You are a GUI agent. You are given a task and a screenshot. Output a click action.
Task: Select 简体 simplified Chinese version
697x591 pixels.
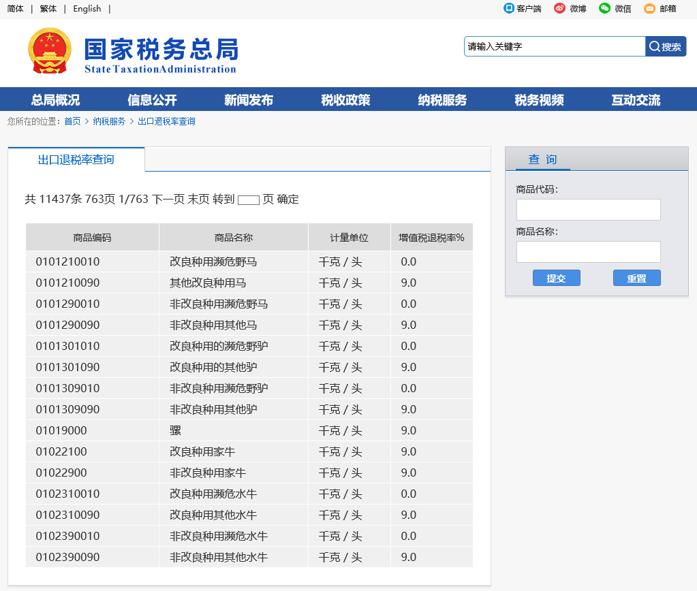(14, 9)
